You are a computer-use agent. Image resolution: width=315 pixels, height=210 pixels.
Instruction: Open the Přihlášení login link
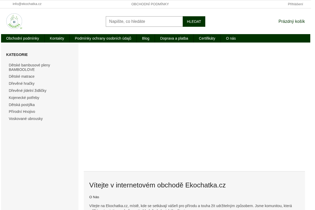pos(295,4)
